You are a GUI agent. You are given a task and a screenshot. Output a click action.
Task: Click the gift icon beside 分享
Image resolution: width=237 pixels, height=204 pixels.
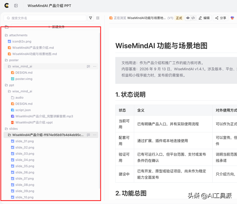point(232,18)
